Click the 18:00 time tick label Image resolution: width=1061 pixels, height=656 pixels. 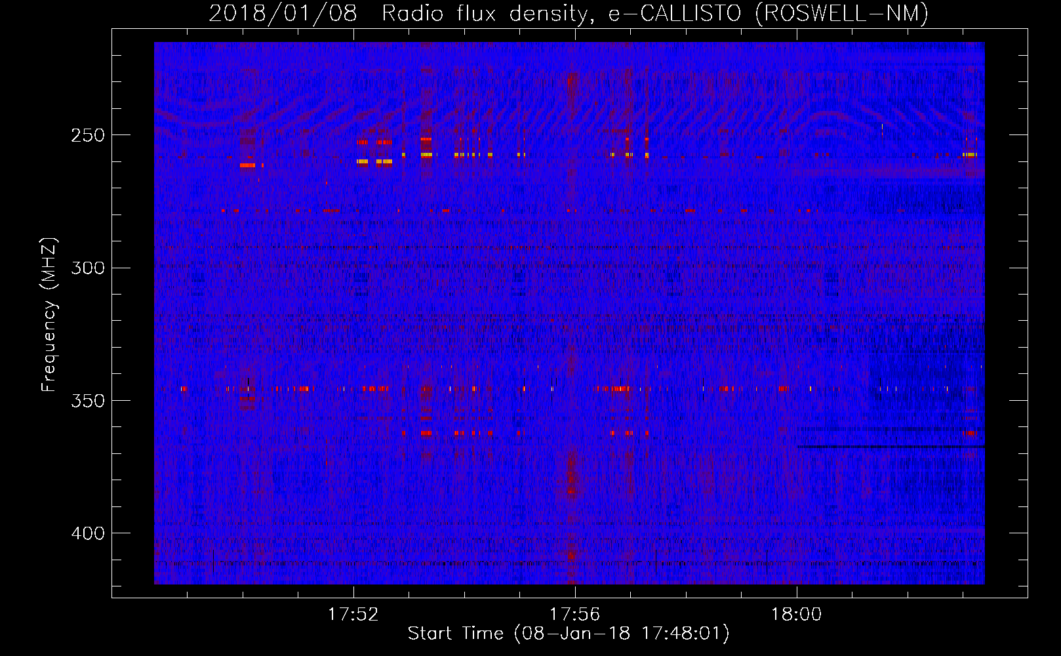[x=796, y=615]
